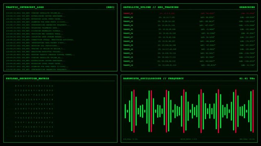Select the TARGET_12 row label

point(128,57)
